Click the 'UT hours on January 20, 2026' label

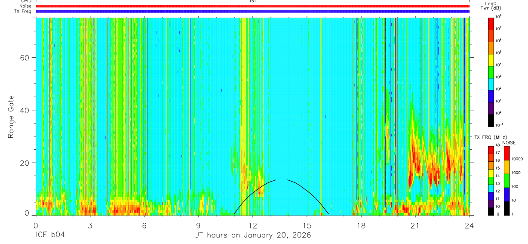252,235
